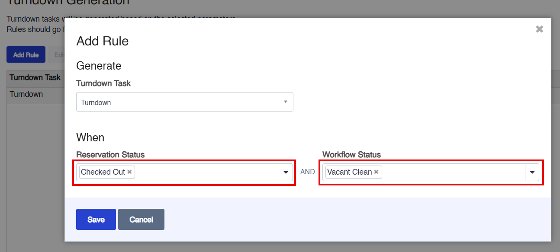The height and width of the screenshot is (252, 560).
Task: Click the AND connector text
Action: pos(308,172)
